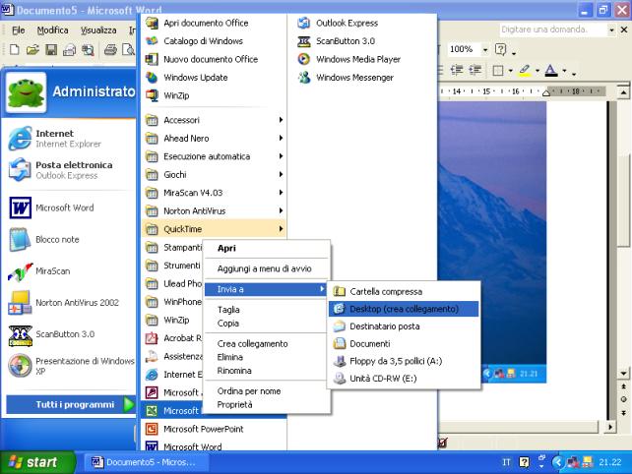Viewport: 632px width, 474px height.
Task: Select Aggiungi a menu di avvio
Action: point(266,268)
